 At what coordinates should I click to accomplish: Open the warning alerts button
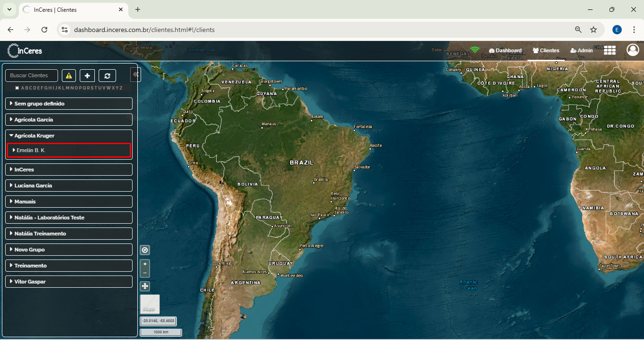(69, 75)
